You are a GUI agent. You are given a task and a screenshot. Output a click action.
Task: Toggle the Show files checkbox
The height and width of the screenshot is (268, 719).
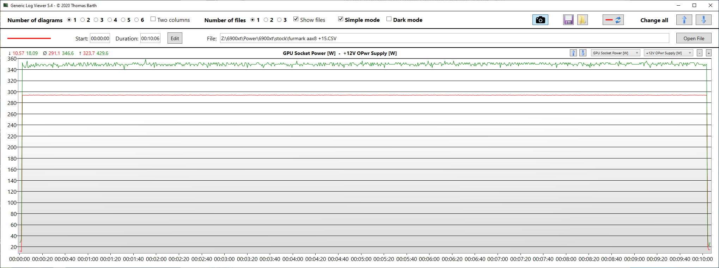pyautogui.click(x=296, y=19)
